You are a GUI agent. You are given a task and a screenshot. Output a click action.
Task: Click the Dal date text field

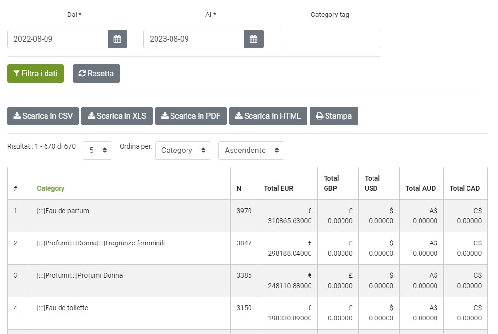pyautogui.click(x=57, y=39)
